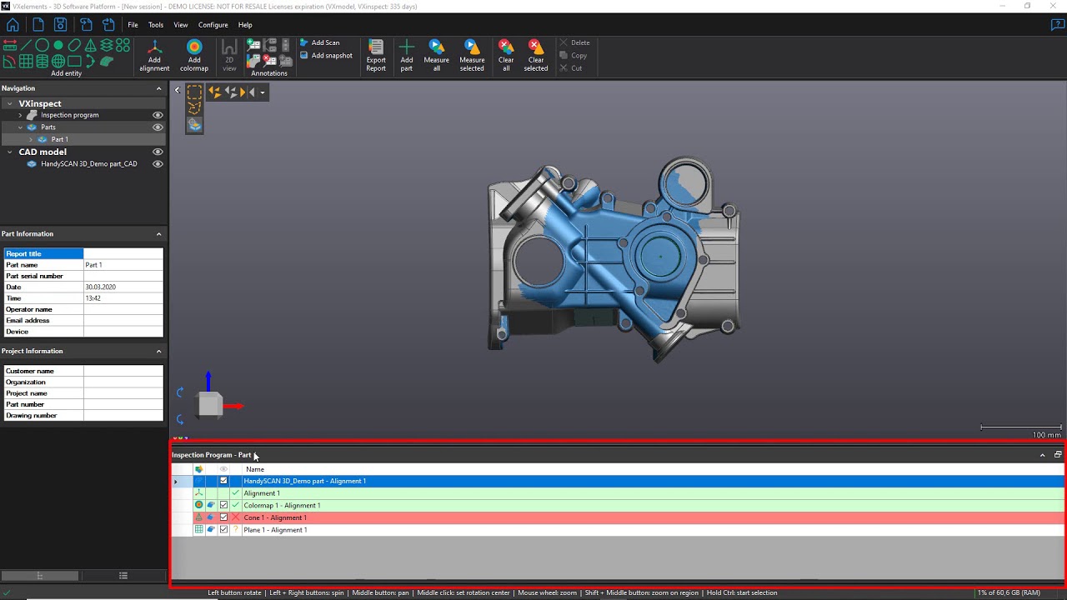
Task: Toggle the Colormap 1 - Alignment 1 checkbox
Action: click(223, 505)
